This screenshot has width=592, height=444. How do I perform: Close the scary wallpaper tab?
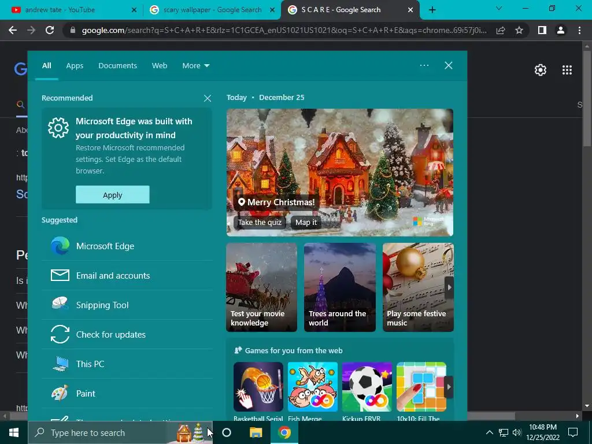(272, 10)
